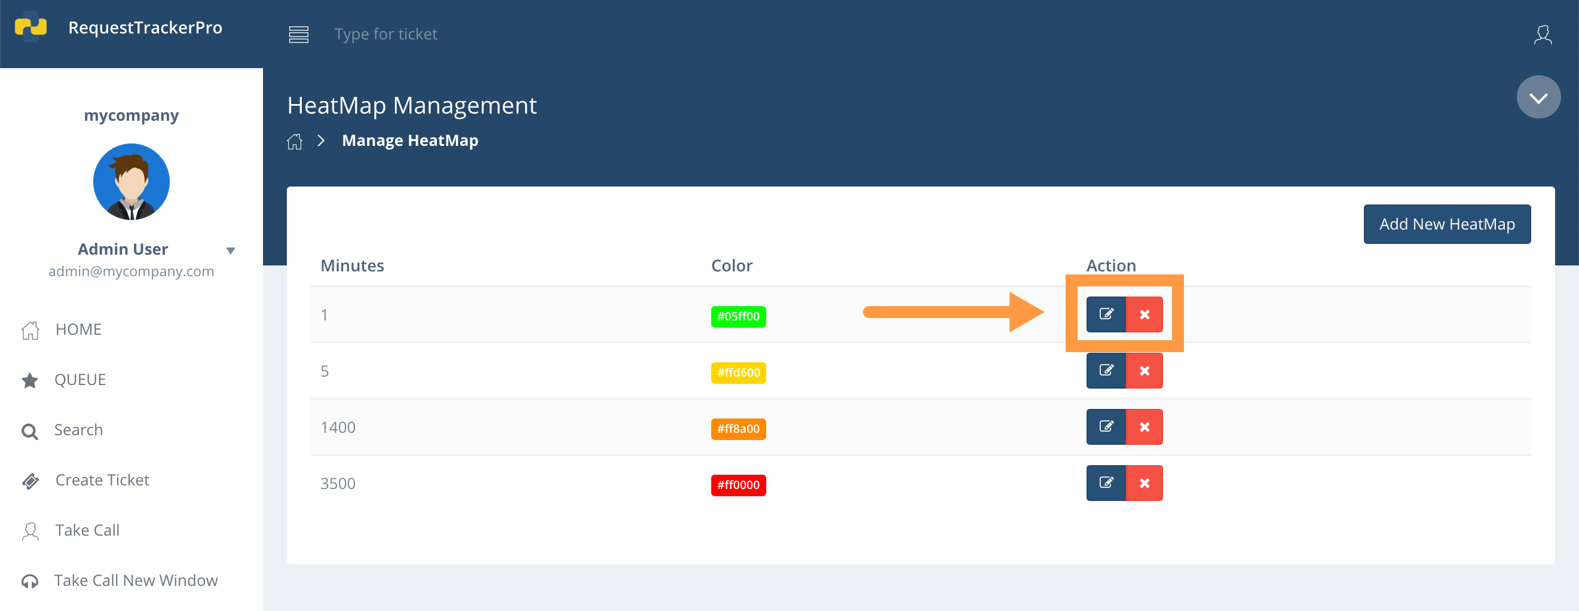Screen dimensions: 1579x611
Task: Expand the round chevron-down button
Action: point(1538,97)
